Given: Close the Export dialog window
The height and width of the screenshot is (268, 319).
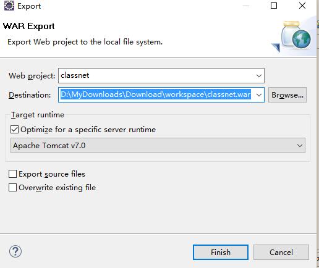Looking at the screenshot, I should tap(302, 6).
